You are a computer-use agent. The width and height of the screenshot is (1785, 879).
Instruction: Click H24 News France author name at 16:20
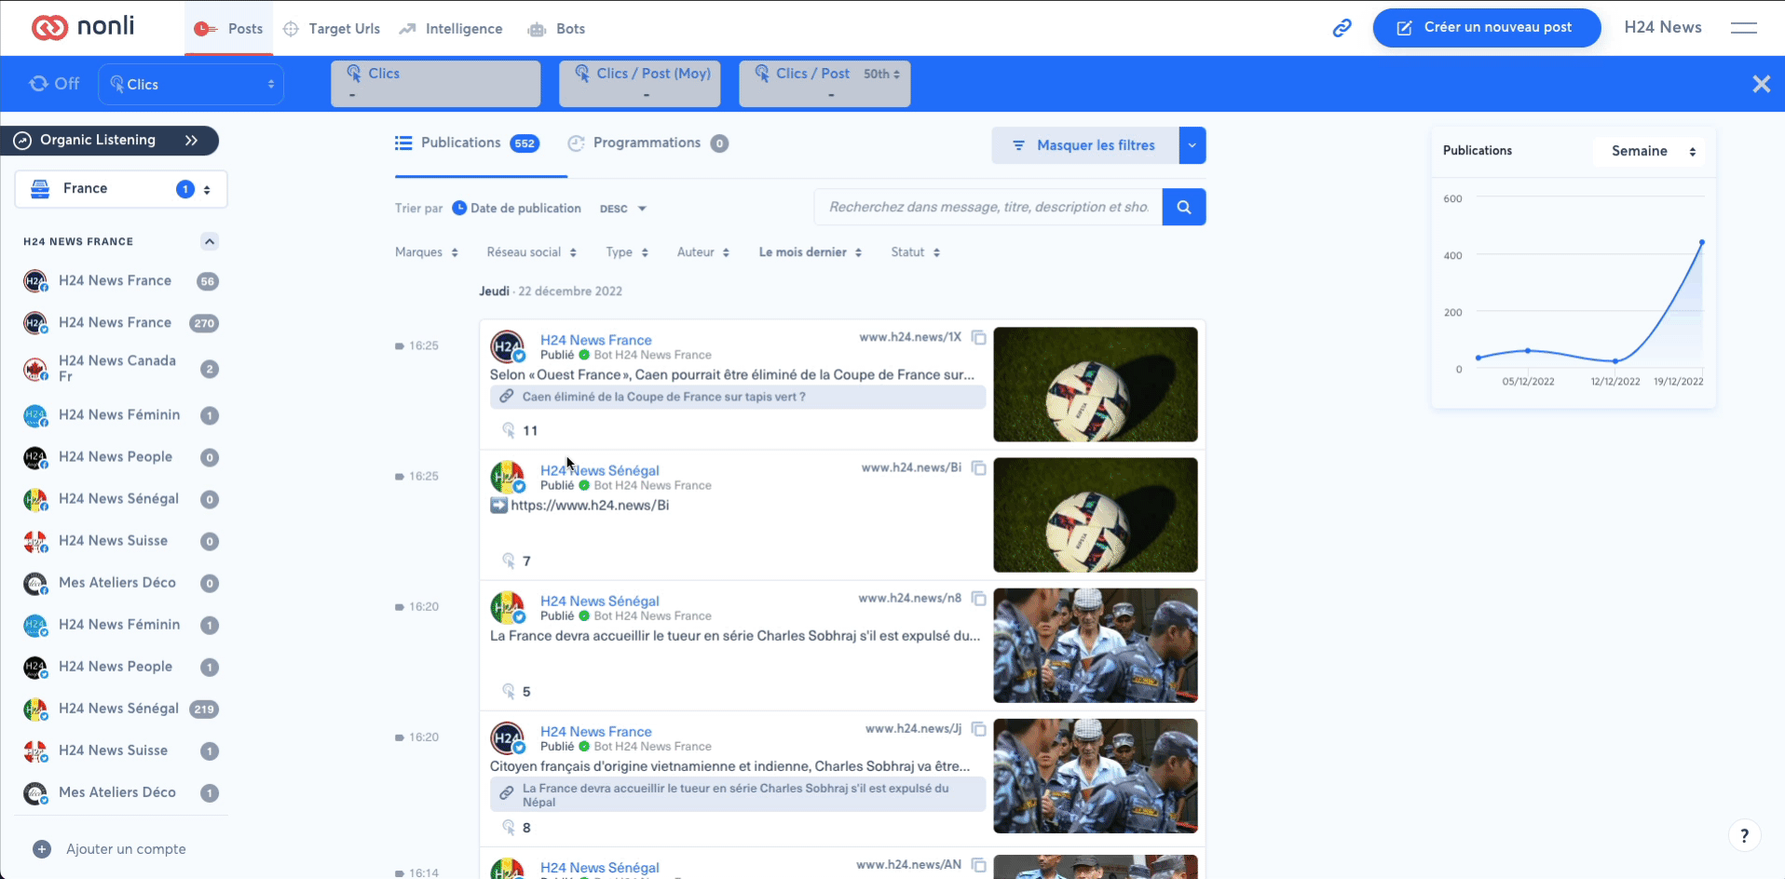596,732
